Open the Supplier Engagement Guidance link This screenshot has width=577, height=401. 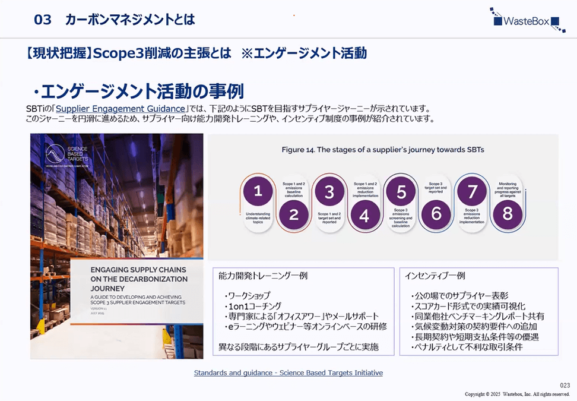(x=121, y=109)
